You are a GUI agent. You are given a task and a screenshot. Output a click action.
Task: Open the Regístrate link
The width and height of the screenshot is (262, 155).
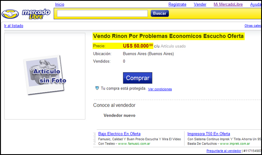177,4
